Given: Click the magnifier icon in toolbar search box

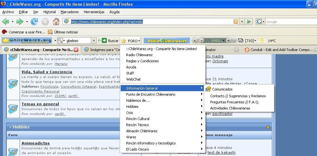Looking at the screenshot, I should pyautogui.click(x=60, y=41).
